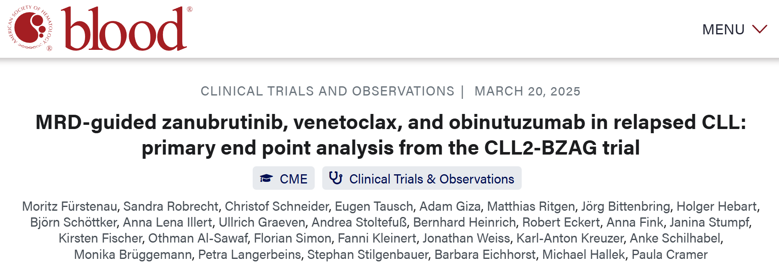Click the American Society of Hematology seal icon
The height and width of the screenshot is (266, 779).
(30, 29)
